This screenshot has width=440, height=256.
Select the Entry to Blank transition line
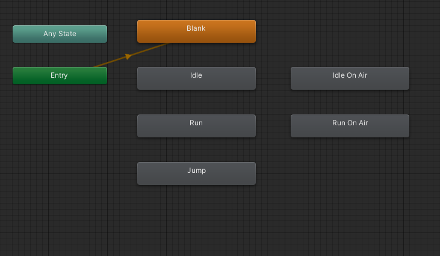click(147, 50)
